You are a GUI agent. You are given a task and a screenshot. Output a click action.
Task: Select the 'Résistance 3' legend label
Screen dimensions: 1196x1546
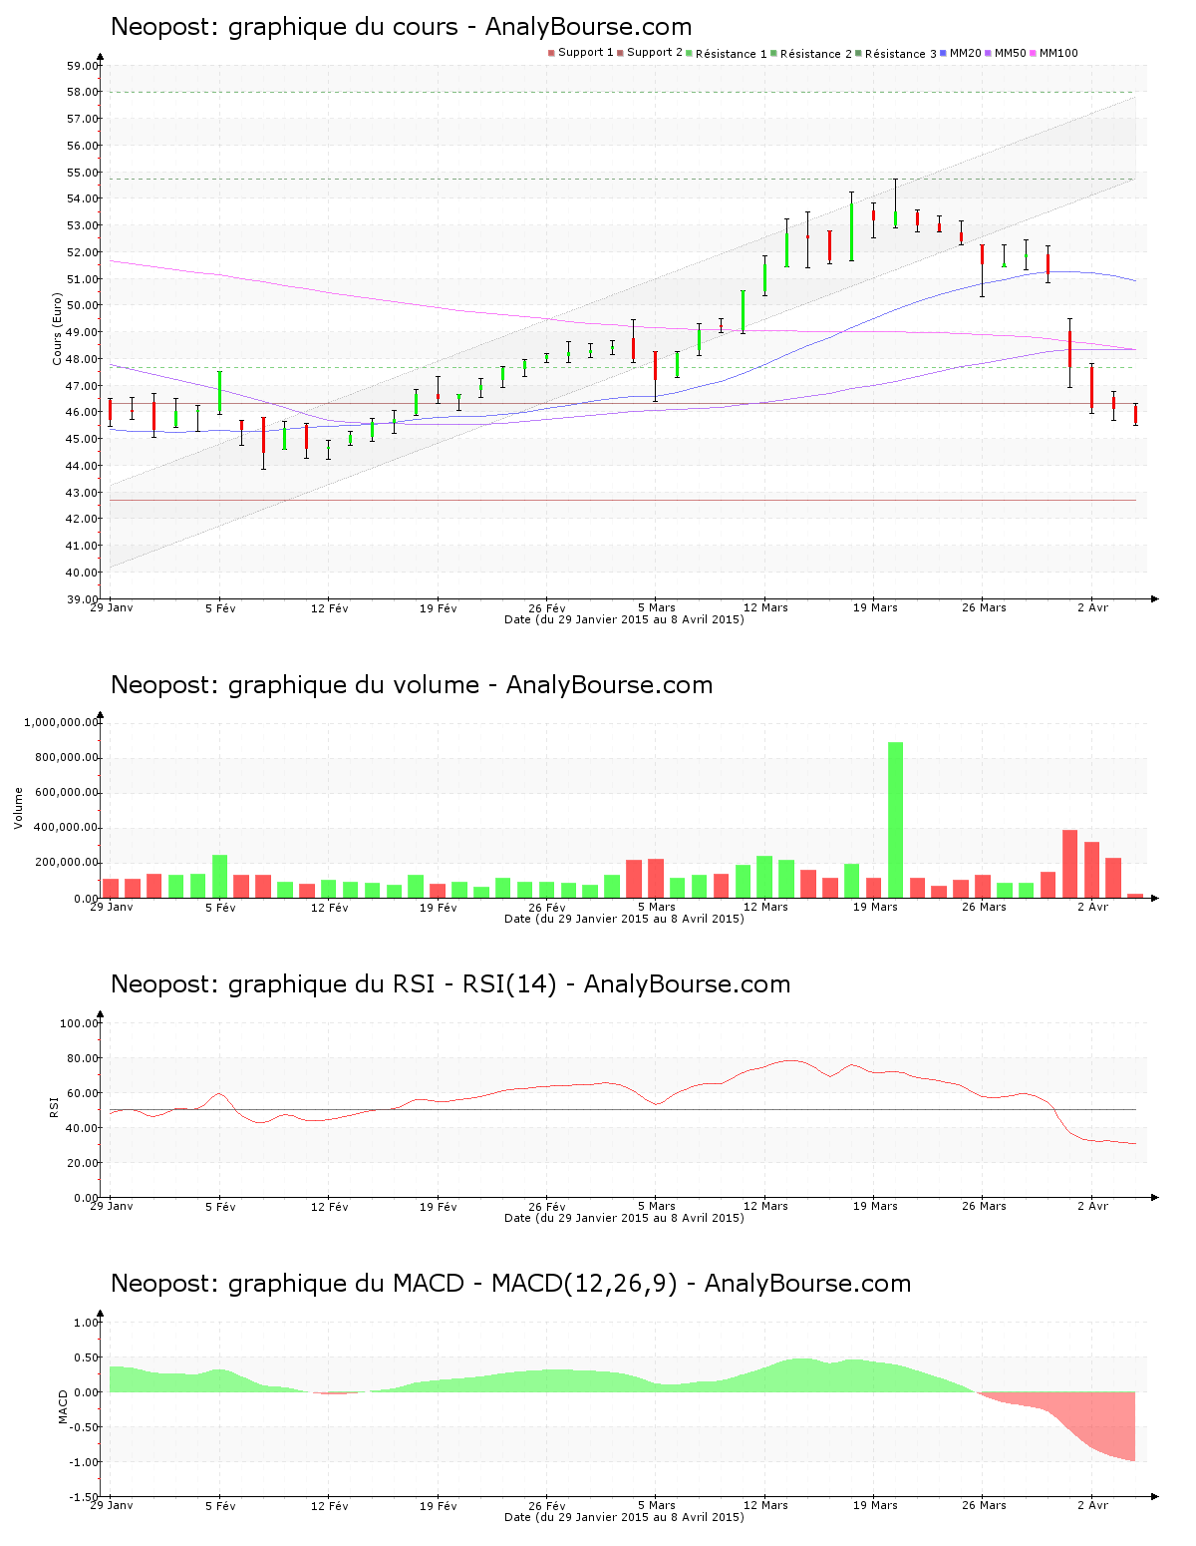click(x=901, y=54)
